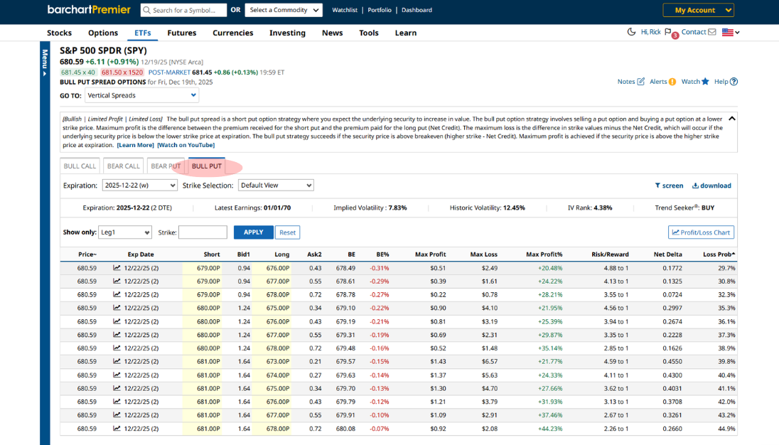Open chart icon in first 679.00P row
Screen dimensions: 779x445
(x=117, y=268)
